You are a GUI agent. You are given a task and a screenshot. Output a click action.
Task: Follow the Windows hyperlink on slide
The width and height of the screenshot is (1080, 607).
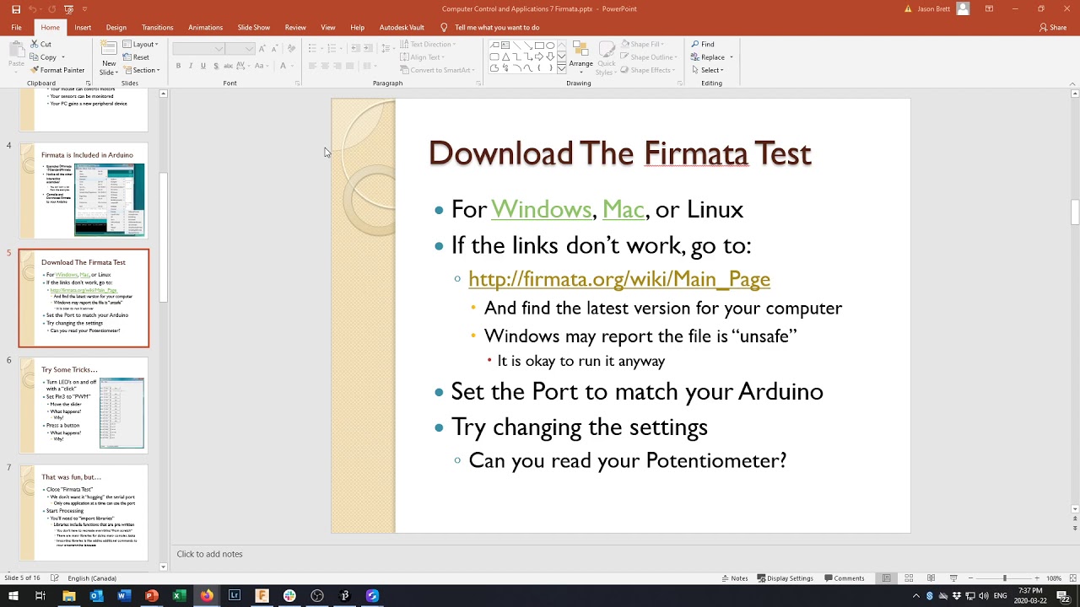(x=541, y=209)
